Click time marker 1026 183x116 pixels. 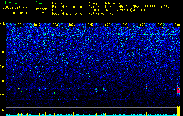pyautogui.click(x=107, y=25)
